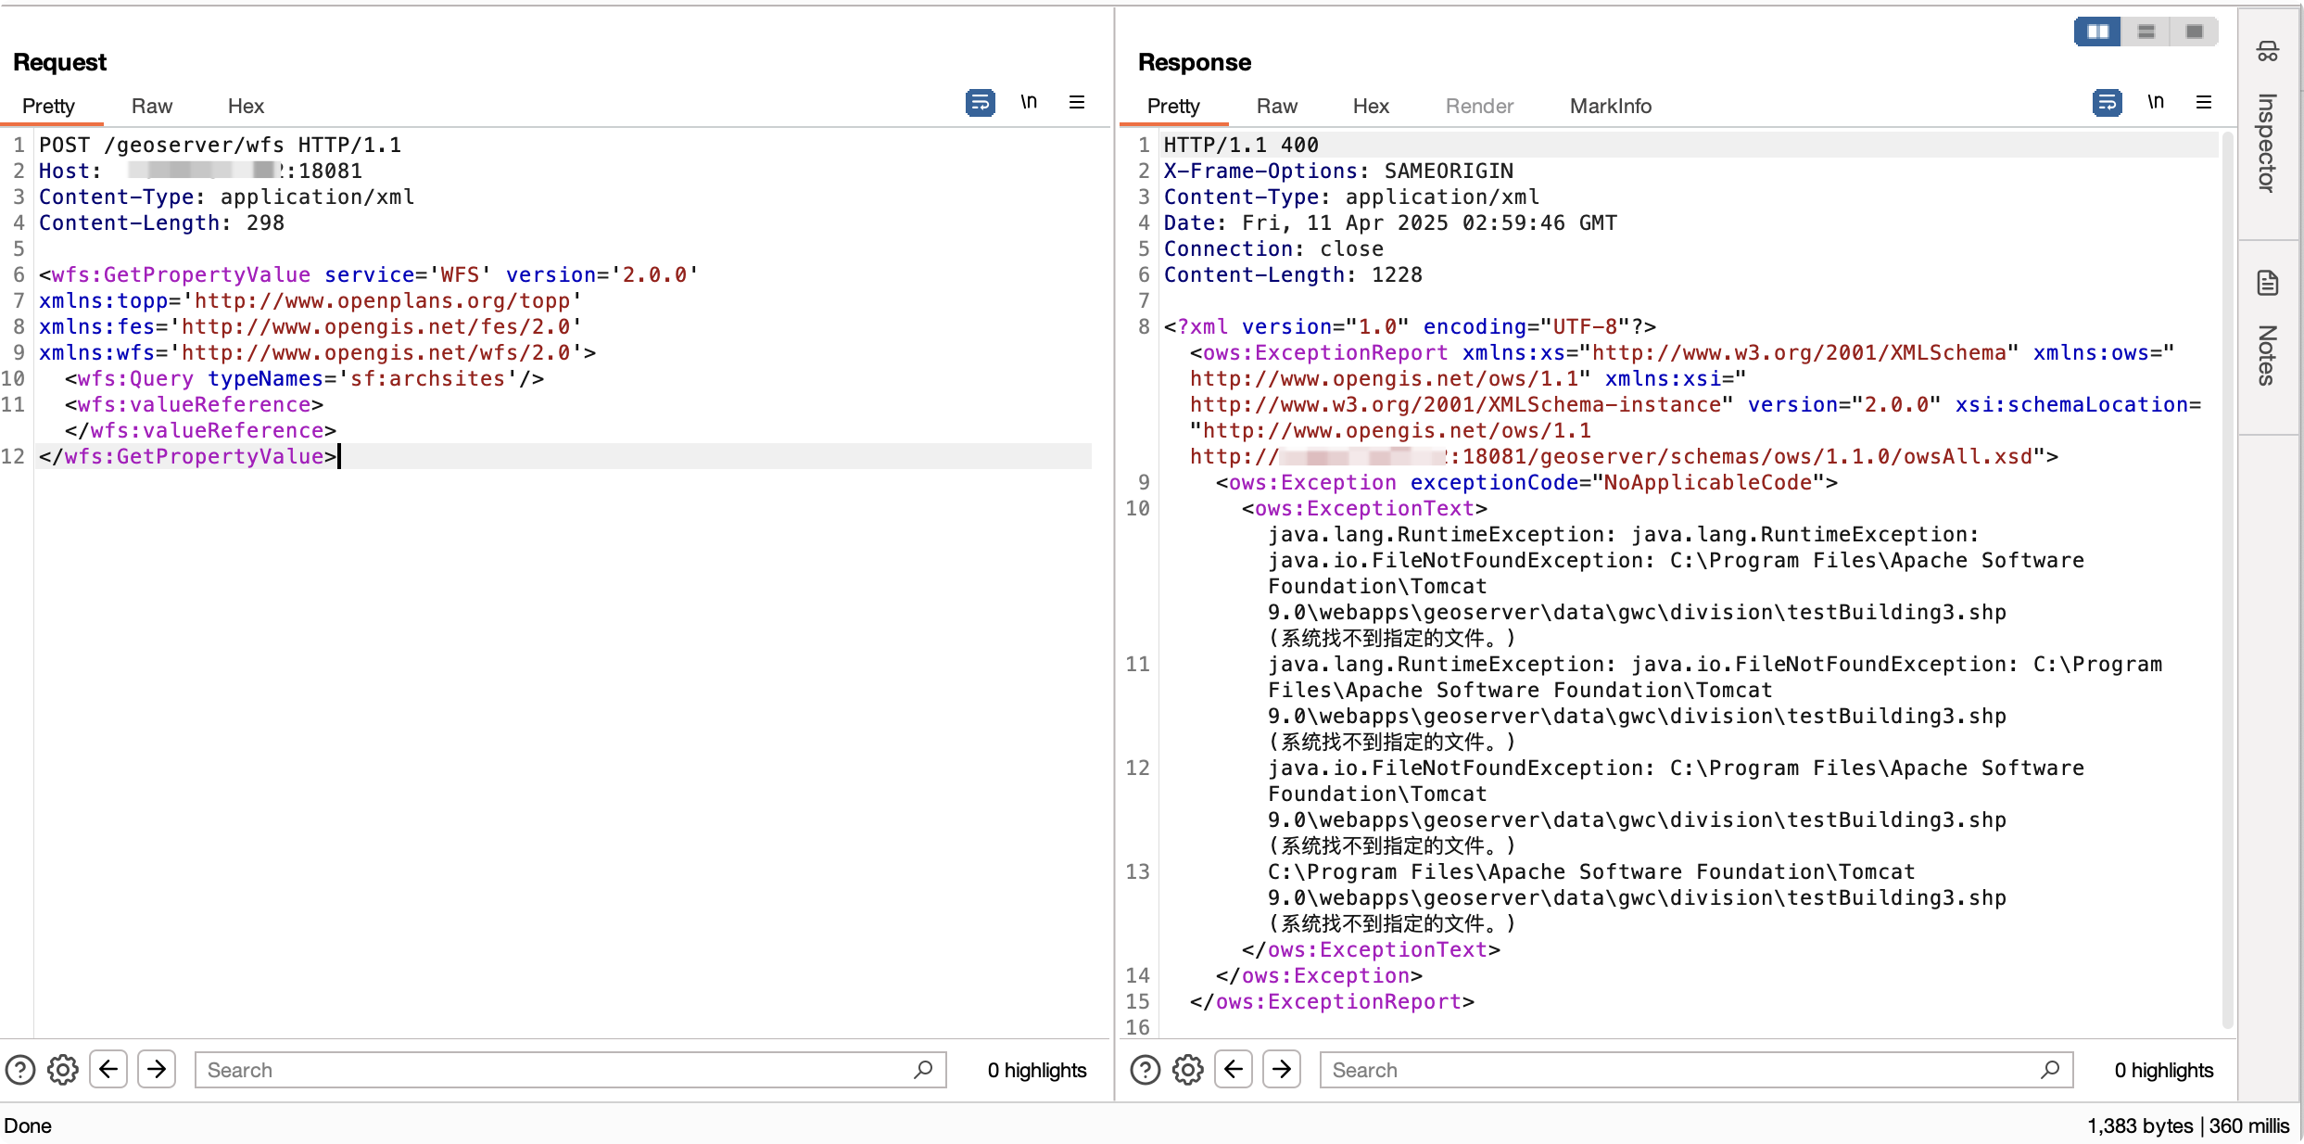Screen dimensions: 2304x1144
Task: Show non-printable characters in Response panel
Action: 2156,103
